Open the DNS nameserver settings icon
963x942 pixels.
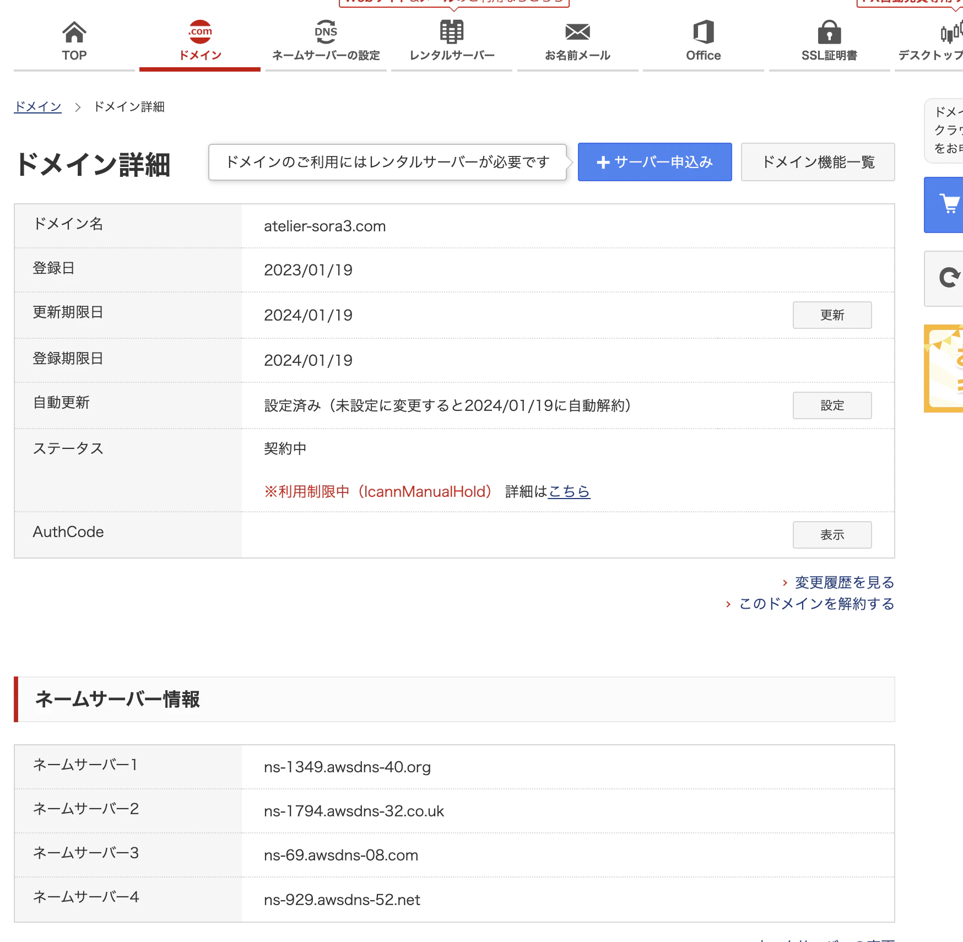click(326, 32)
